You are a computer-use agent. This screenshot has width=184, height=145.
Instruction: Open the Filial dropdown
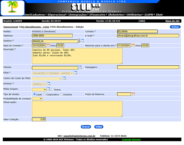tap(53, 73)
